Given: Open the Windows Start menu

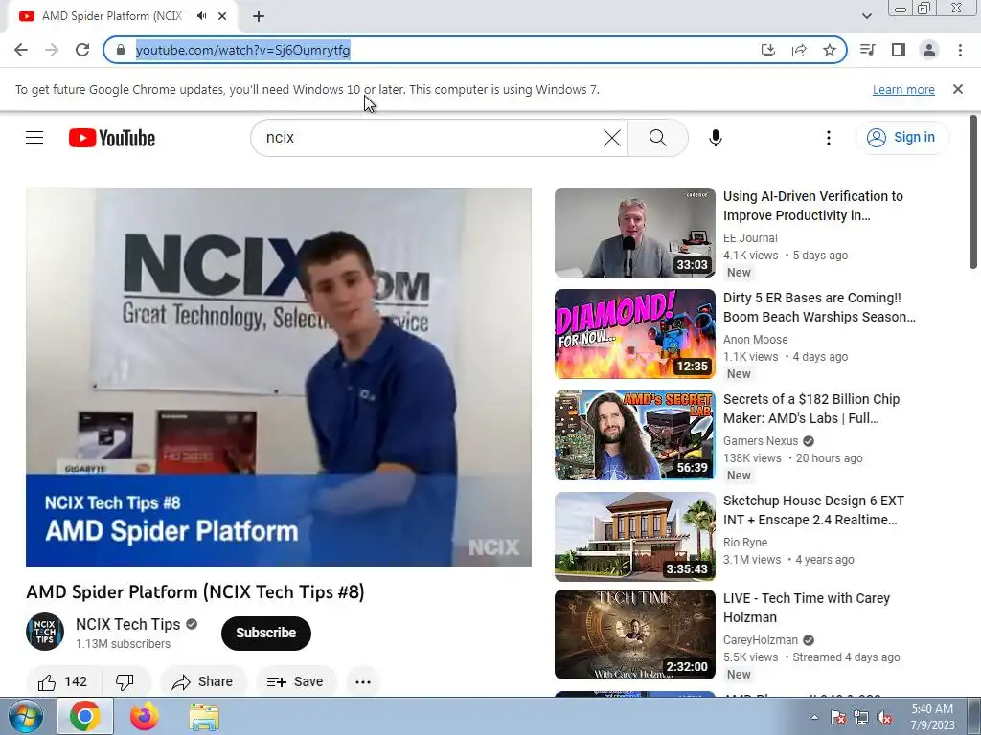Looking at the screenshot, I should pyautogui.click(x=25, y=716).
